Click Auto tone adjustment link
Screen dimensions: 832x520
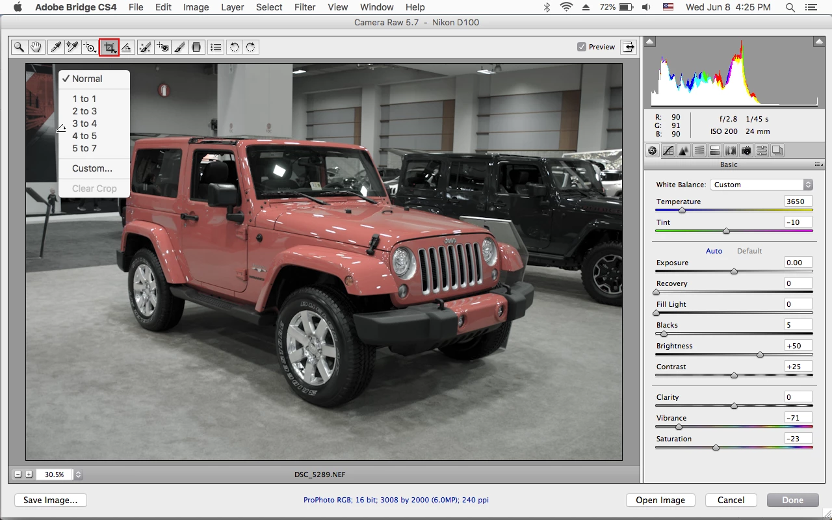(714, 251)
